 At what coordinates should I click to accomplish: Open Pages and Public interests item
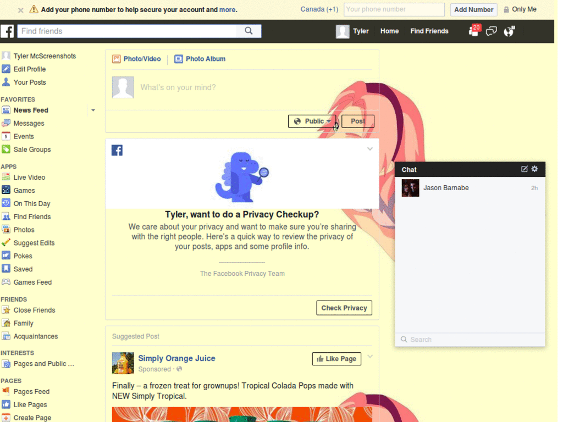coord(44,364)
